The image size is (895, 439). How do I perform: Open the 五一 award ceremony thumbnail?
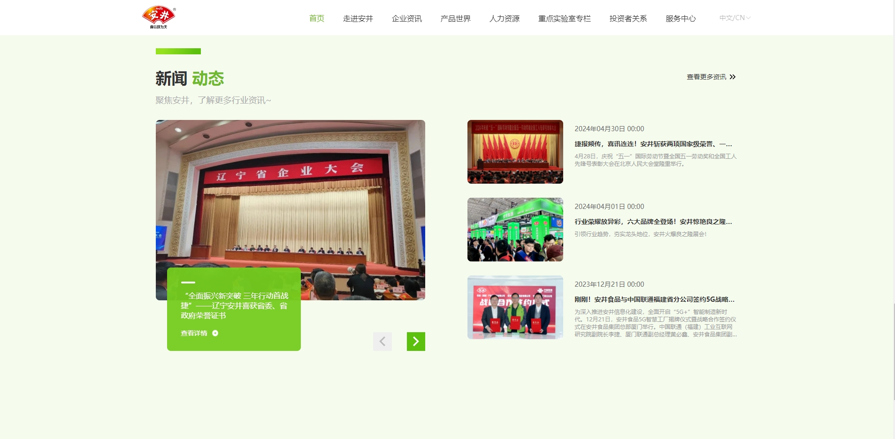click(x=515, y=152)
